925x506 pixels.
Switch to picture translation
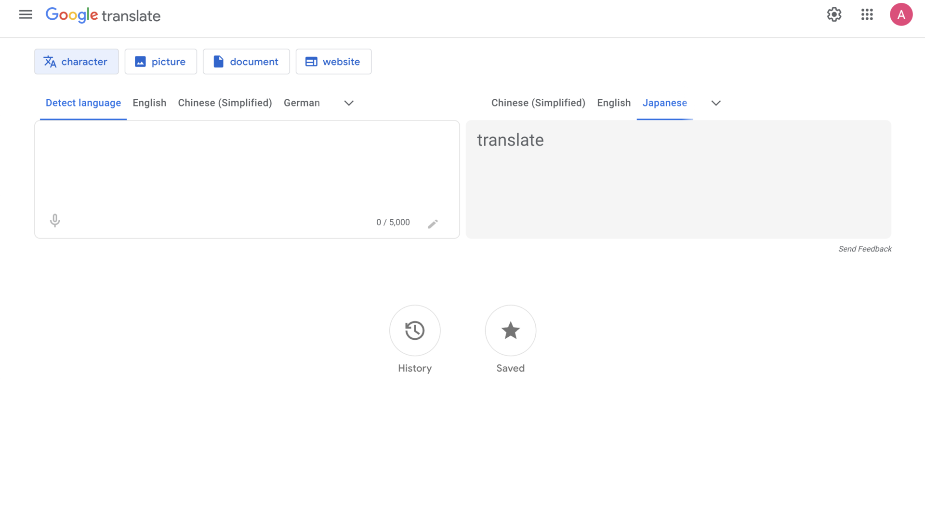click(x=161, y=62)
